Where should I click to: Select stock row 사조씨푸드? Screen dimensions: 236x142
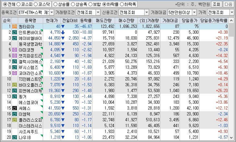click(115, 131)
